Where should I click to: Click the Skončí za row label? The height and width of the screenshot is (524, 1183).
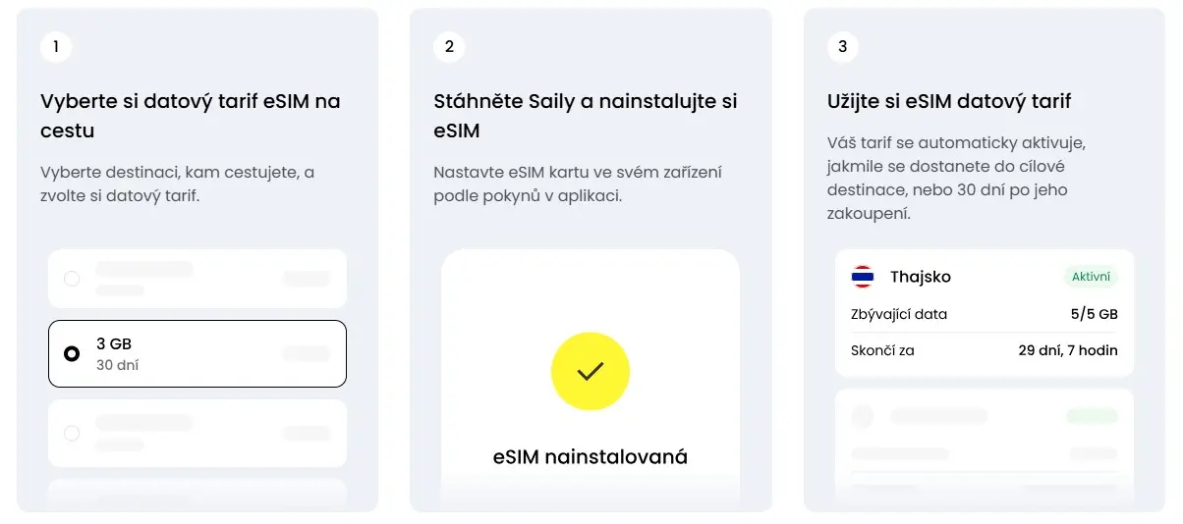coord(882,350)
